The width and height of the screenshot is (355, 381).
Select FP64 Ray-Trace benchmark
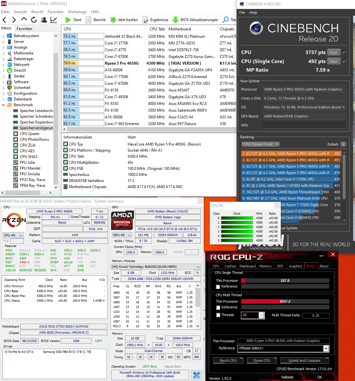tap(32, 186)
